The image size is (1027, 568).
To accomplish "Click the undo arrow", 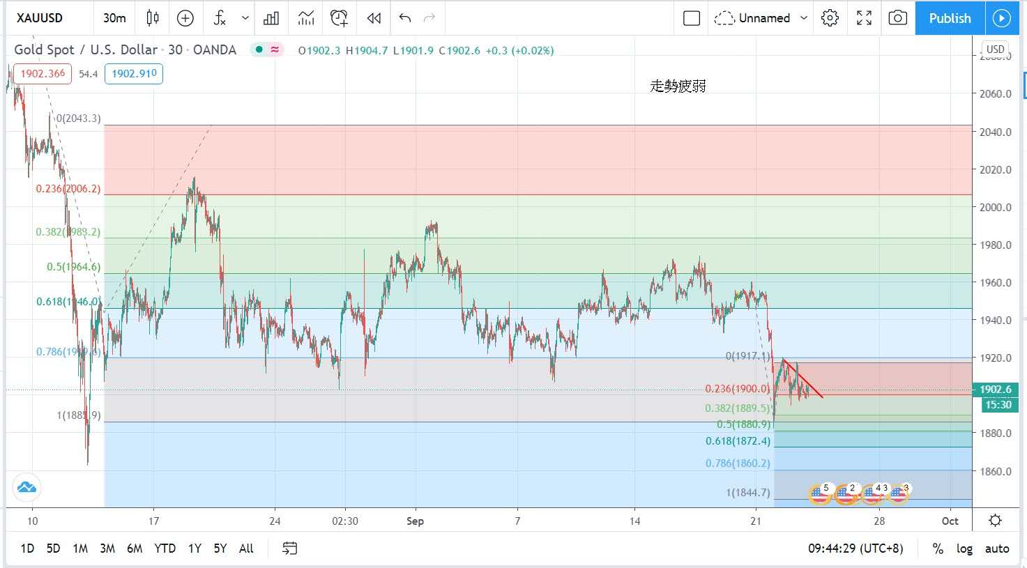I will coord(405,18).
